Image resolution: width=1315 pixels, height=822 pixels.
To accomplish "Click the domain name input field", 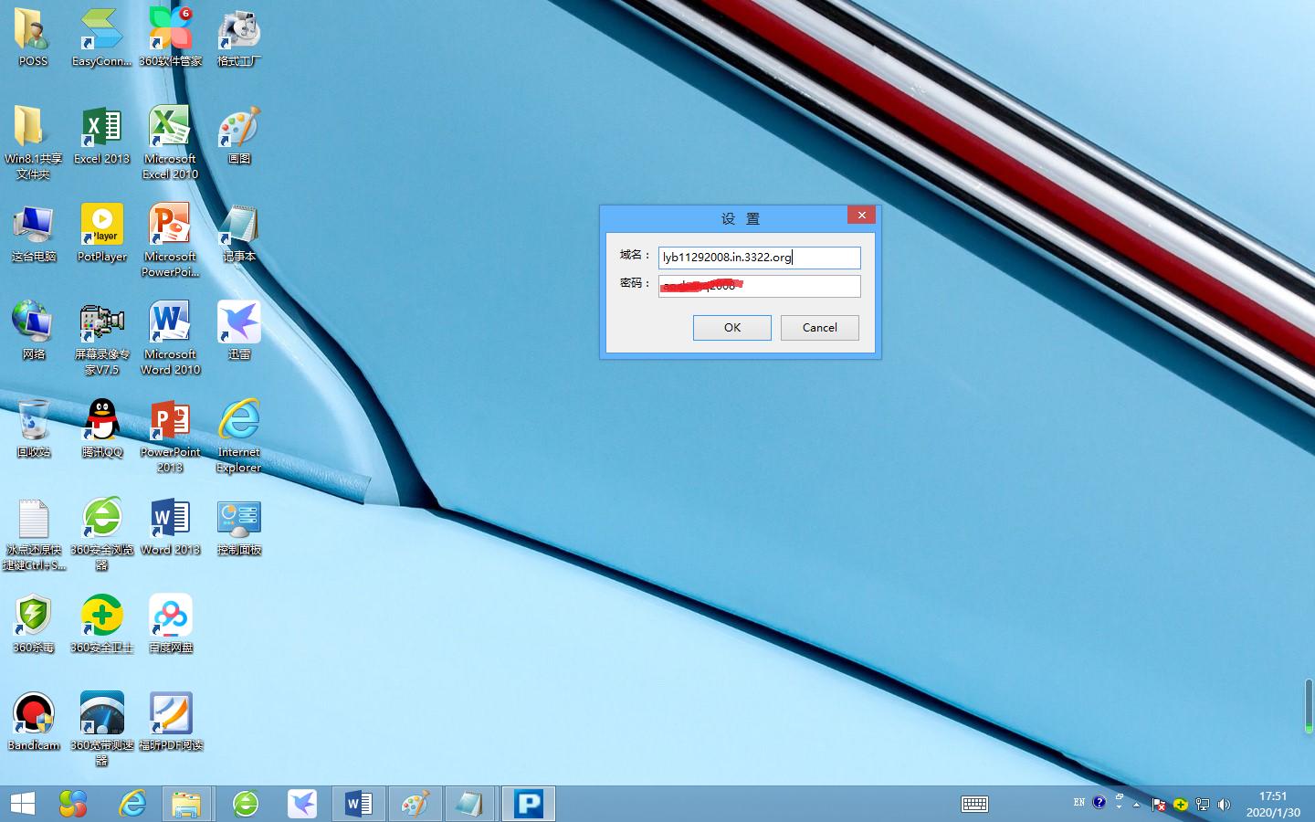I will [x=759, y=258].
